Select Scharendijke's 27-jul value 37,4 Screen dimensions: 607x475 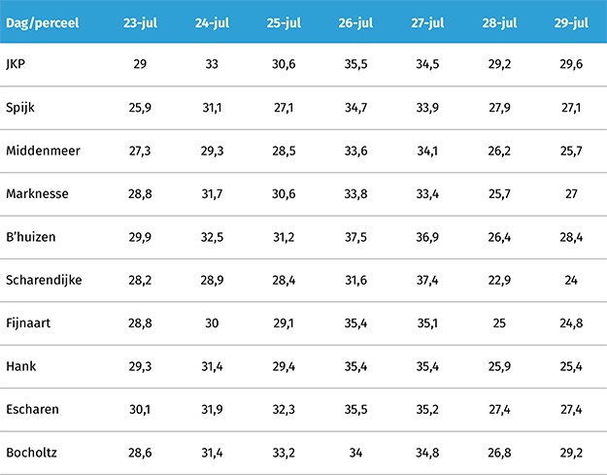tap(427, 280)
